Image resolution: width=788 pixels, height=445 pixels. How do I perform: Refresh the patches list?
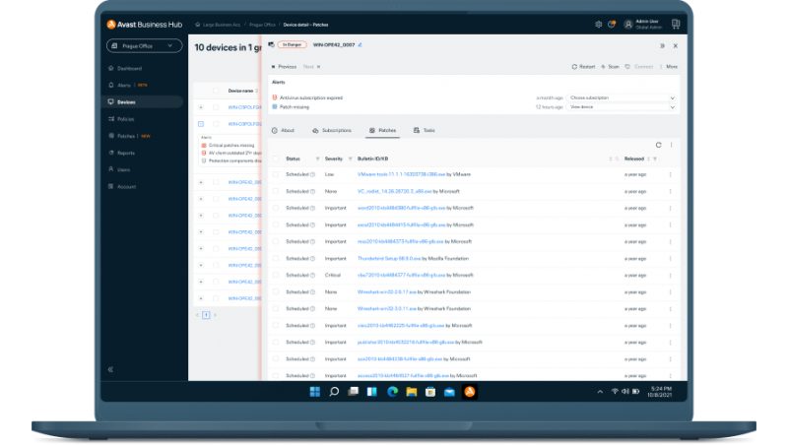point(658,145)
